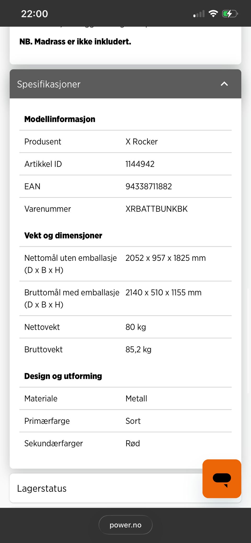Image resolution: width=251 pixels, height=543 pixels.
Task: Click the power.no link at the bottom
Action: (x=125, y=525)
